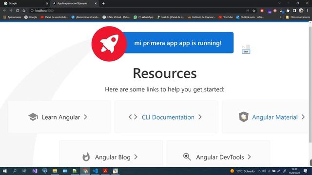Open the notification center icon
The image size is (312, 175).
[x=306, y=171]
